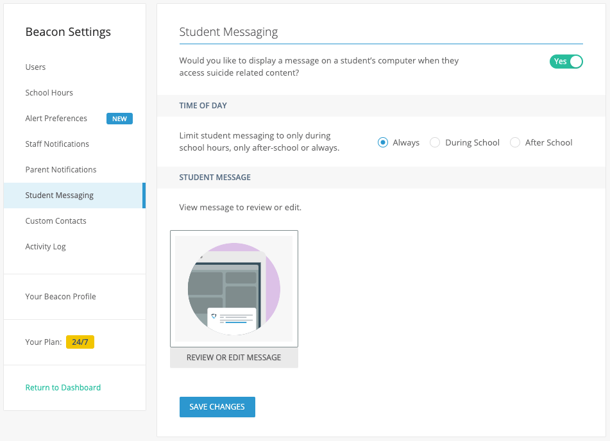Click the TIME OF DAY section header

[203, 105]
